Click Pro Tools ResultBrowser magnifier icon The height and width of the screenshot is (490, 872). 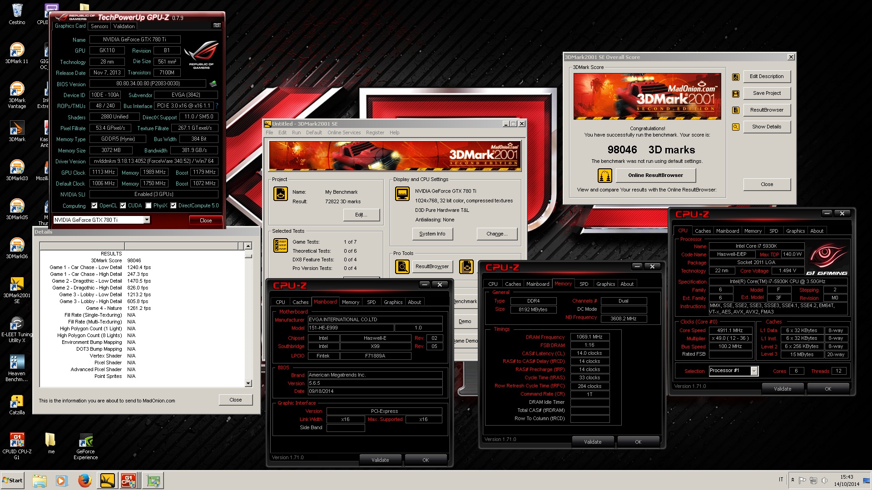coord(402,267)
